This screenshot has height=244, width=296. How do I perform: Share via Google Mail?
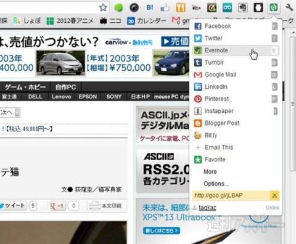(236, 75)
